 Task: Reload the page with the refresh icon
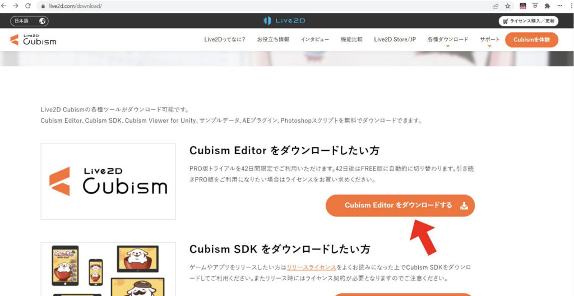[x=28, y=6]
